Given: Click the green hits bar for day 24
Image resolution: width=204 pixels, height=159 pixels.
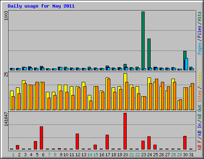Looking at the screenshot, I should (149, 54).
